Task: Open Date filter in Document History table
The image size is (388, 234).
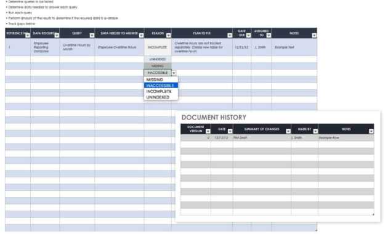Action: 230,131
